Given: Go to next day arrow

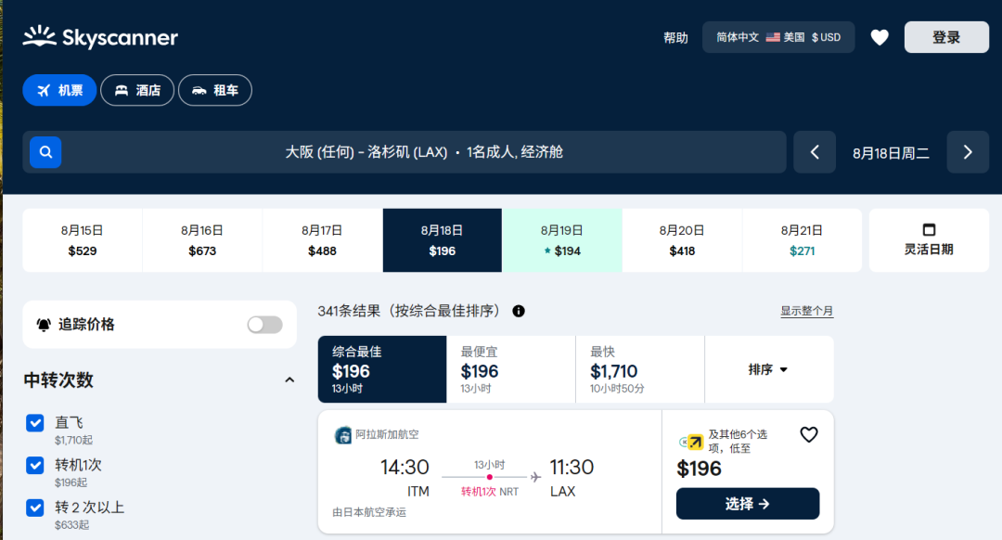Looking at the screenshot, I should [x=968, y=152].
